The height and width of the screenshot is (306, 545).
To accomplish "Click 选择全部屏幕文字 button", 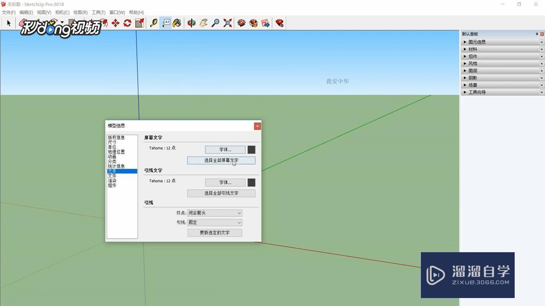I will point(221,160).
